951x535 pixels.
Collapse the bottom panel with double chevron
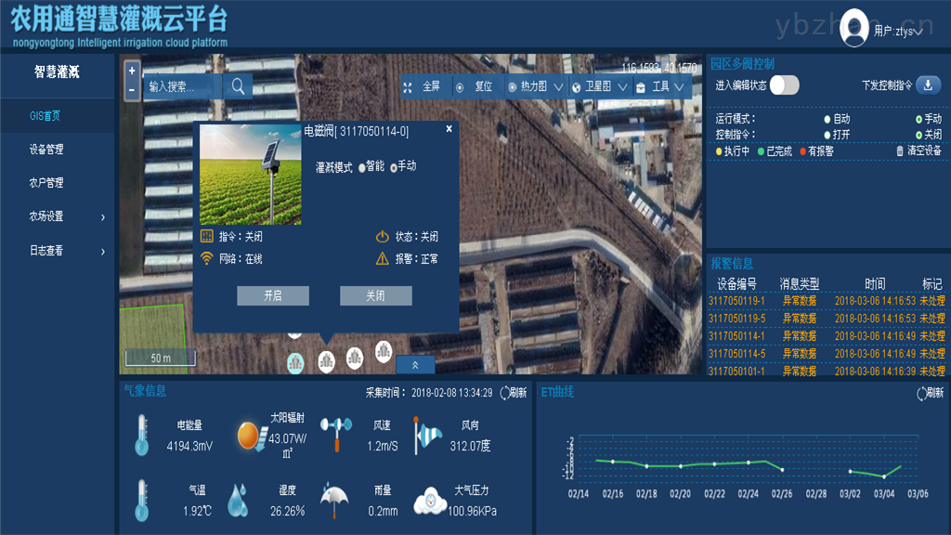tap(415, 364)
